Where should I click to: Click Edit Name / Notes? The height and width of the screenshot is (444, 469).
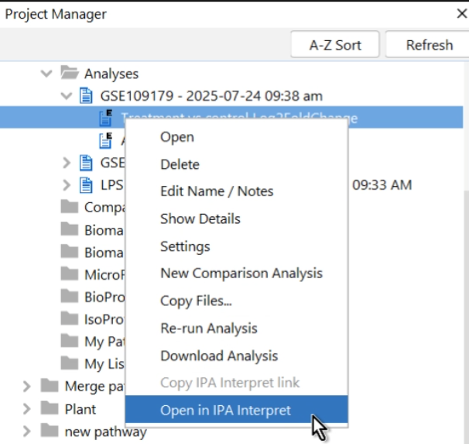click(x=216, y=191)
